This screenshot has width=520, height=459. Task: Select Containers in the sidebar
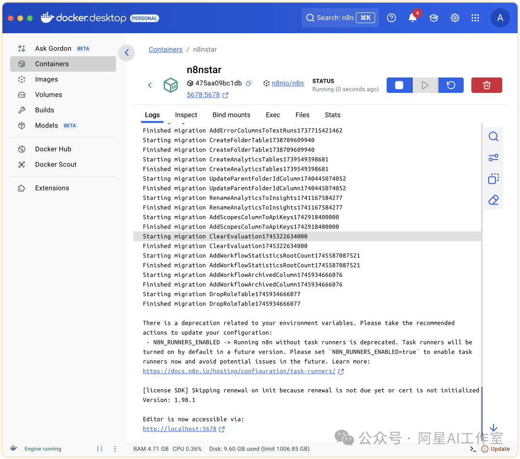(x=63, y=64)
